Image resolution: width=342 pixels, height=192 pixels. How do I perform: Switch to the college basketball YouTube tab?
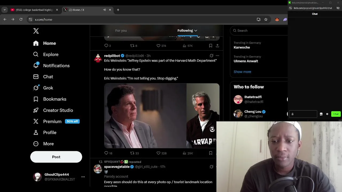point(34,10)
